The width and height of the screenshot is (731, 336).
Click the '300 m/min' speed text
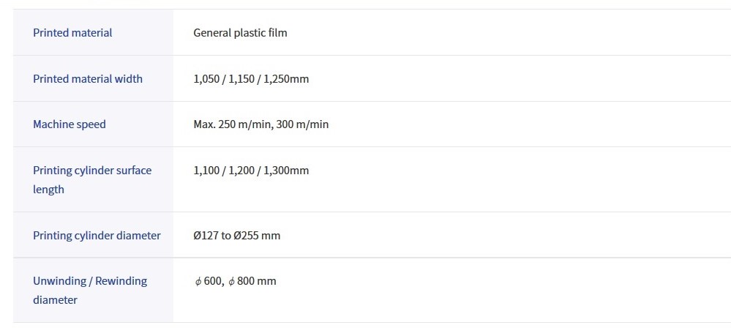pos(302,124)
